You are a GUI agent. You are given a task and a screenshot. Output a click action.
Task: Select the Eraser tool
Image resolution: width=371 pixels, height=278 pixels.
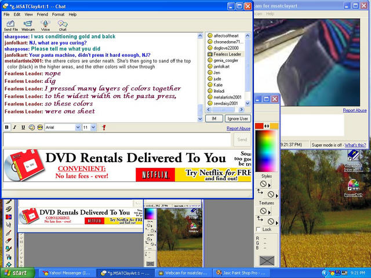point(9,241)
